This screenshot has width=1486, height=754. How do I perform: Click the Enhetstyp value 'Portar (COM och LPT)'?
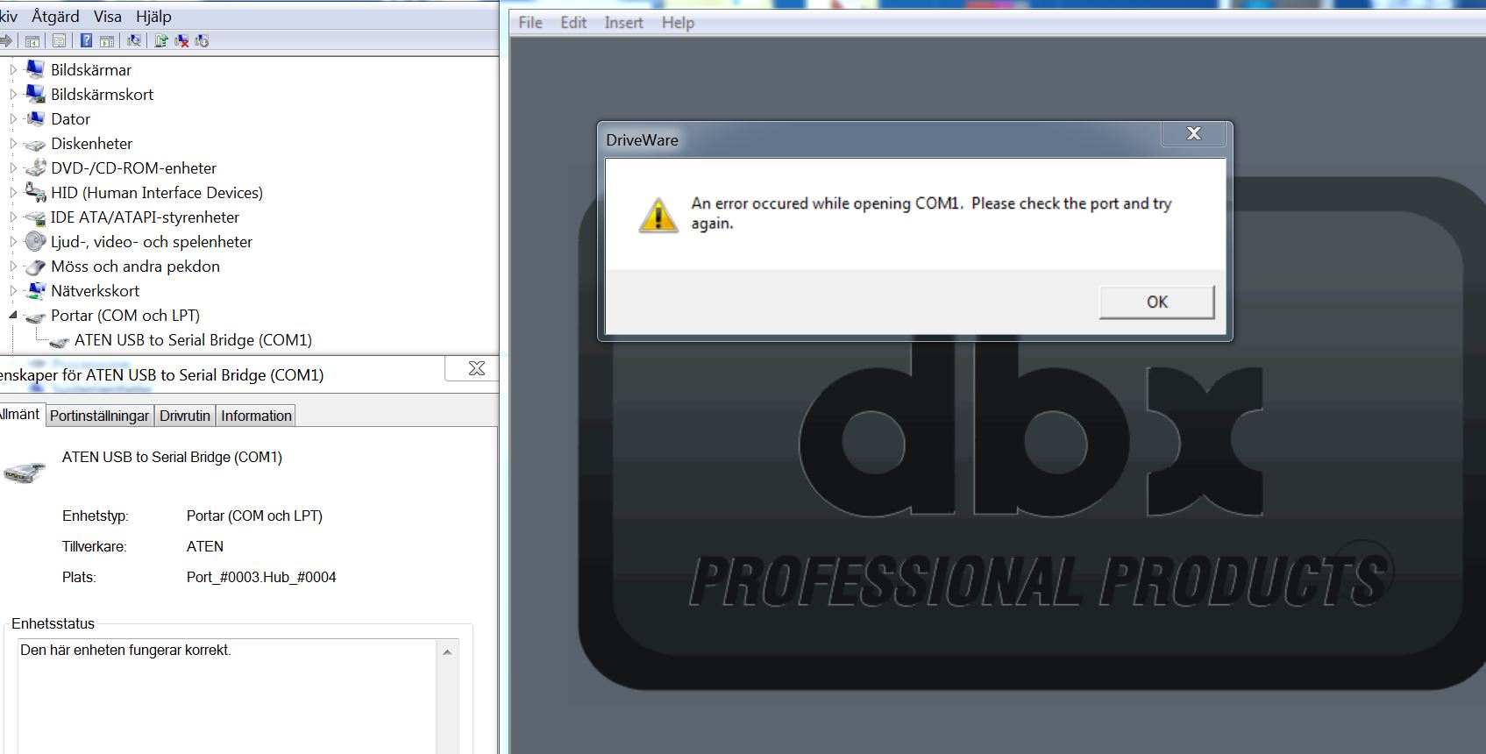click(x=254, y=516)
